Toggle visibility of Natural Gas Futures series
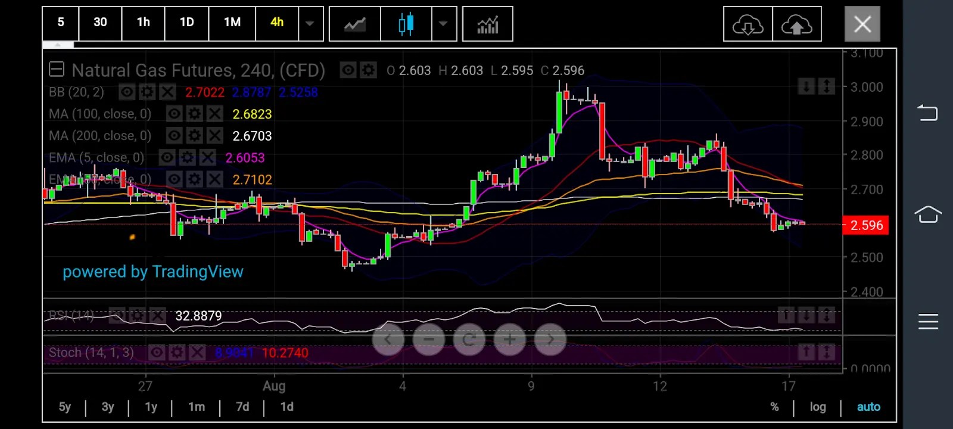 pyautogui.click(x=348, y=70)
